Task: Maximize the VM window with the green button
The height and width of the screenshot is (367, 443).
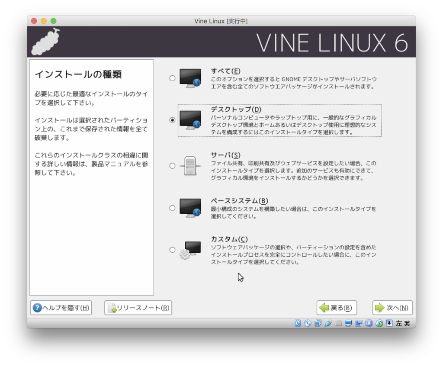Action: click(53, 21)
